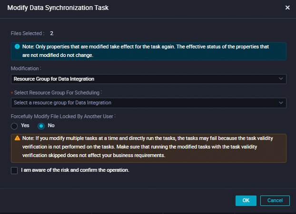Click the Cancel button
This screenshot has width=296, height=214.
pyautogui.click(x=275, y=200)
